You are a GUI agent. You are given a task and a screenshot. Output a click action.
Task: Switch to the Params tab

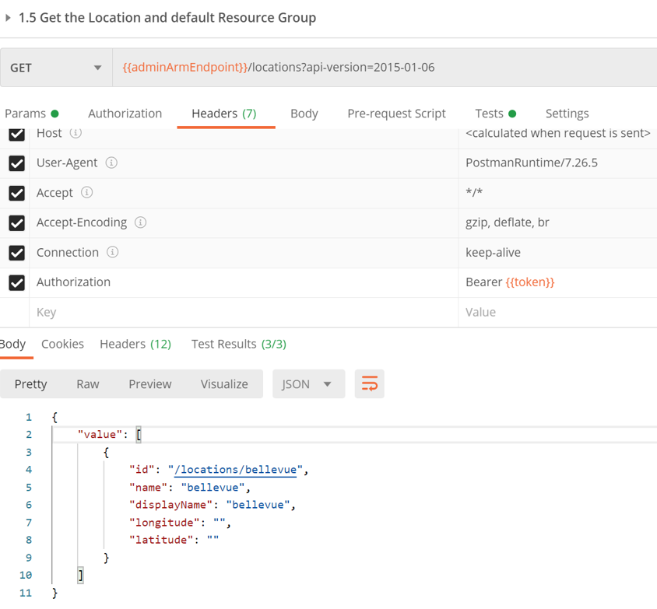pyautogui.click(x=31, y=114)
